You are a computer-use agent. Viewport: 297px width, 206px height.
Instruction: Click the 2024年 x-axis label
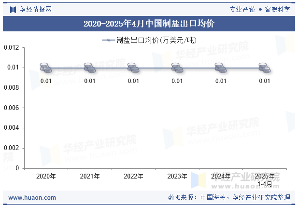point(221,176)
